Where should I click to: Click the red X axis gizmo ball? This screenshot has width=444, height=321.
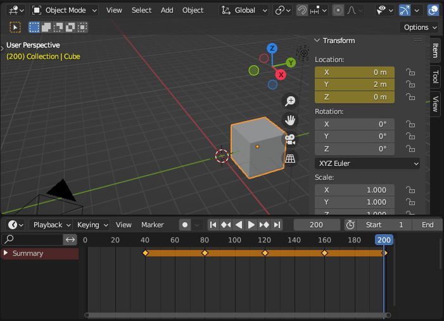(281, 75)
